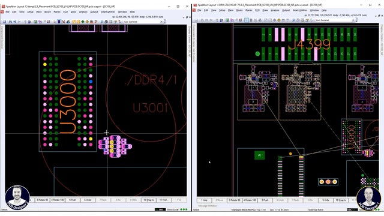
Task: Open the Component Explorer side tab
Action: 2,37
